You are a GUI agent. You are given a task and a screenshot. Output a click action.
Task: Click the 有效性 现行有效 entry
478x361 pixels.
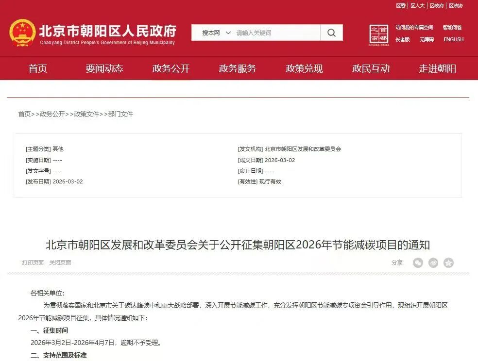[259, 181]
